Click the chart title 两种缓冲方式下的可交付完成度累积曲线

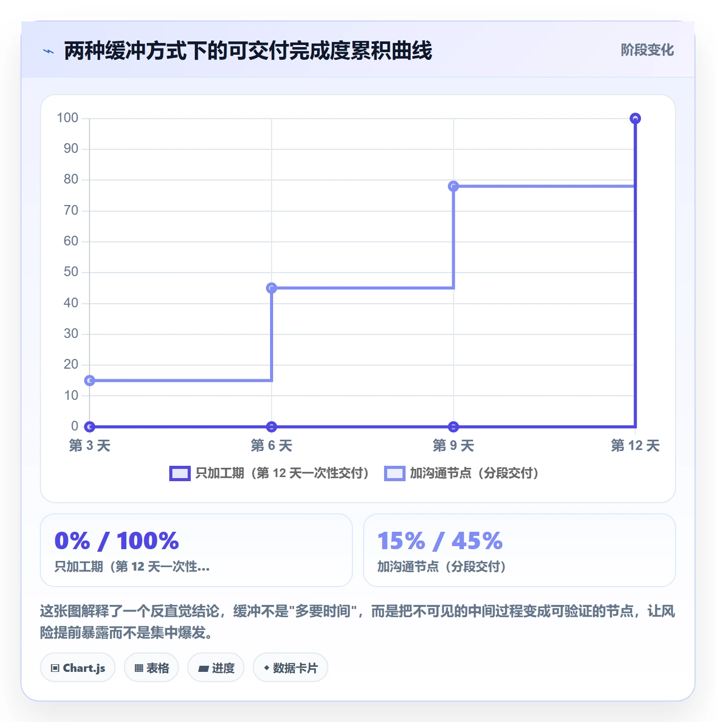[x=248, y=51]
